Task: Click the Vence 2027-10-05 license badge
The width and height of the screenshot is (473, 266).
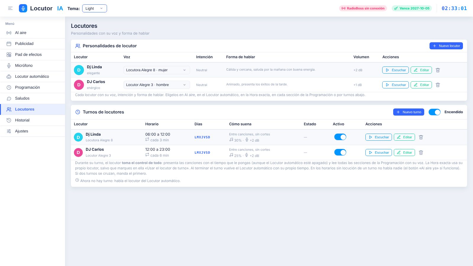Action: pos(412,8)
